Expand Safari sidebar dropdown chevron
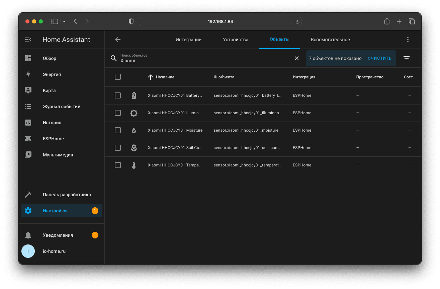440x289 pixels. point(64,21)
